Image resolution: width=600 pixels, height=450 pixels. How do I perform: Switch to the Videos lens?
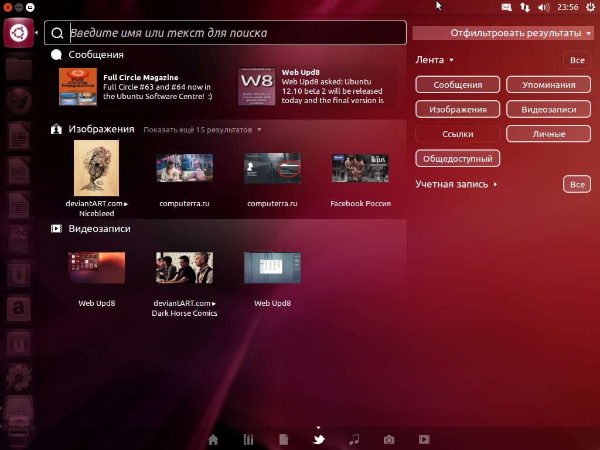pyautogui.click(x=424, y=439)
